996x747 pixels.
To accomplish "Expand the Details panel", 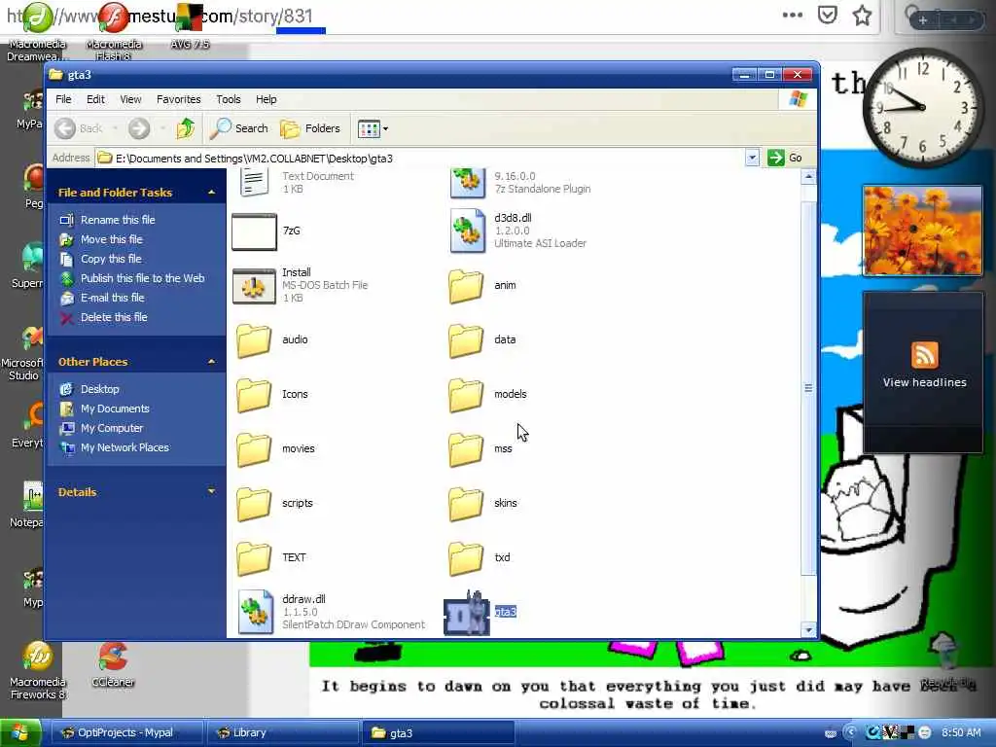I will [x=211, y=491].
